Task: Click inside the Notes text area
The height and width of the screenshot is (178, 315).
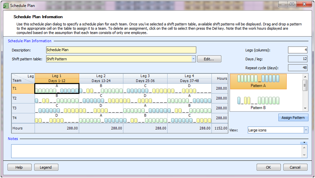Action: pyautogui.click(x=156, y=151)
